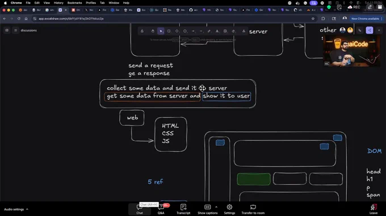
Task: Open the Chrome Bookmarks menu
Action: tap(74, 3)
